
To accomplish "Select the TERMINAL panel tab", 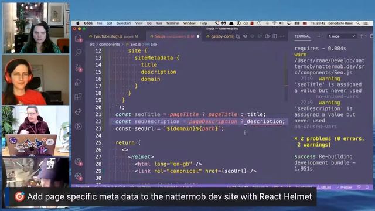I will tap(302, 36).
